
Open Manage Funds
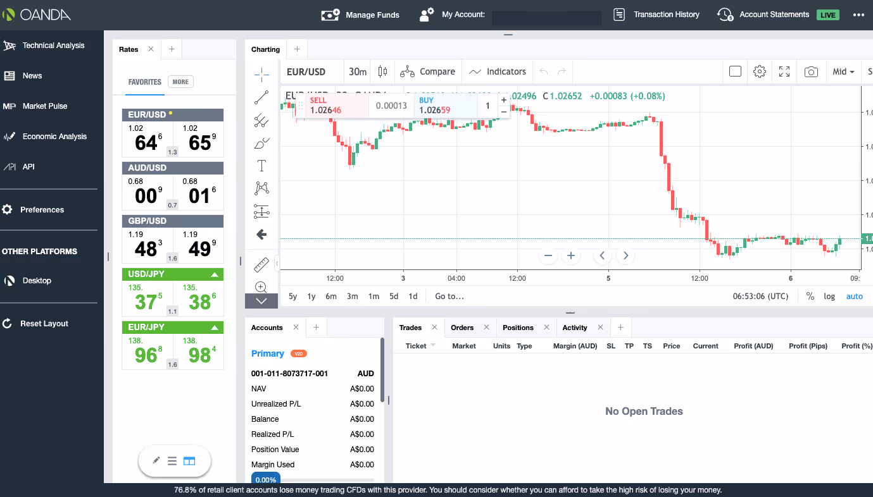(360, 15)
